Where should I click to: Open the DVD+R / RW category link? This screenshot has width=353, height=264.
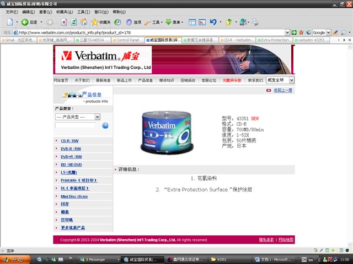click(71, 157)
